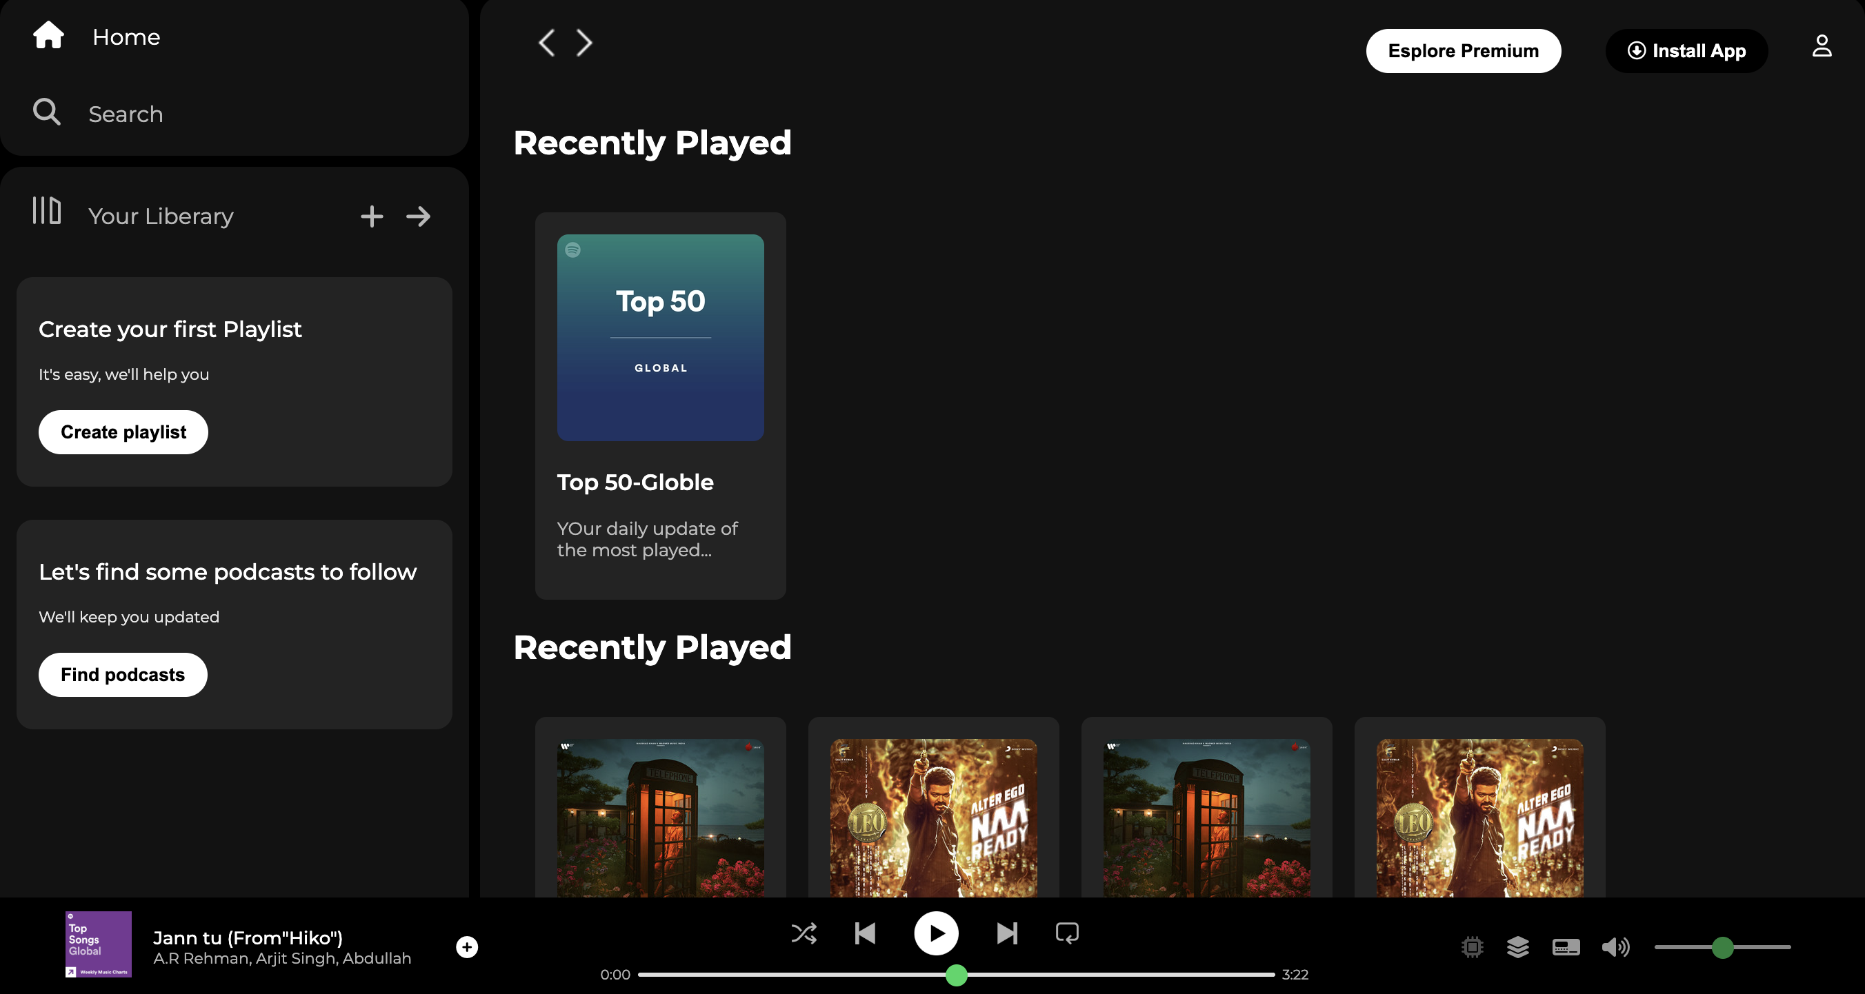Open Your Liberary stacked-books icon

click(46, 210)
